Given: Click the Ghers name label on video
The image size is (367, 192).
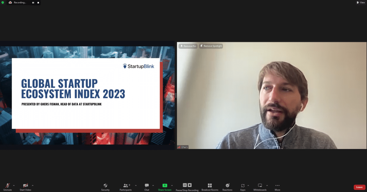Looking at the screenshot, I should click(182, 147).
